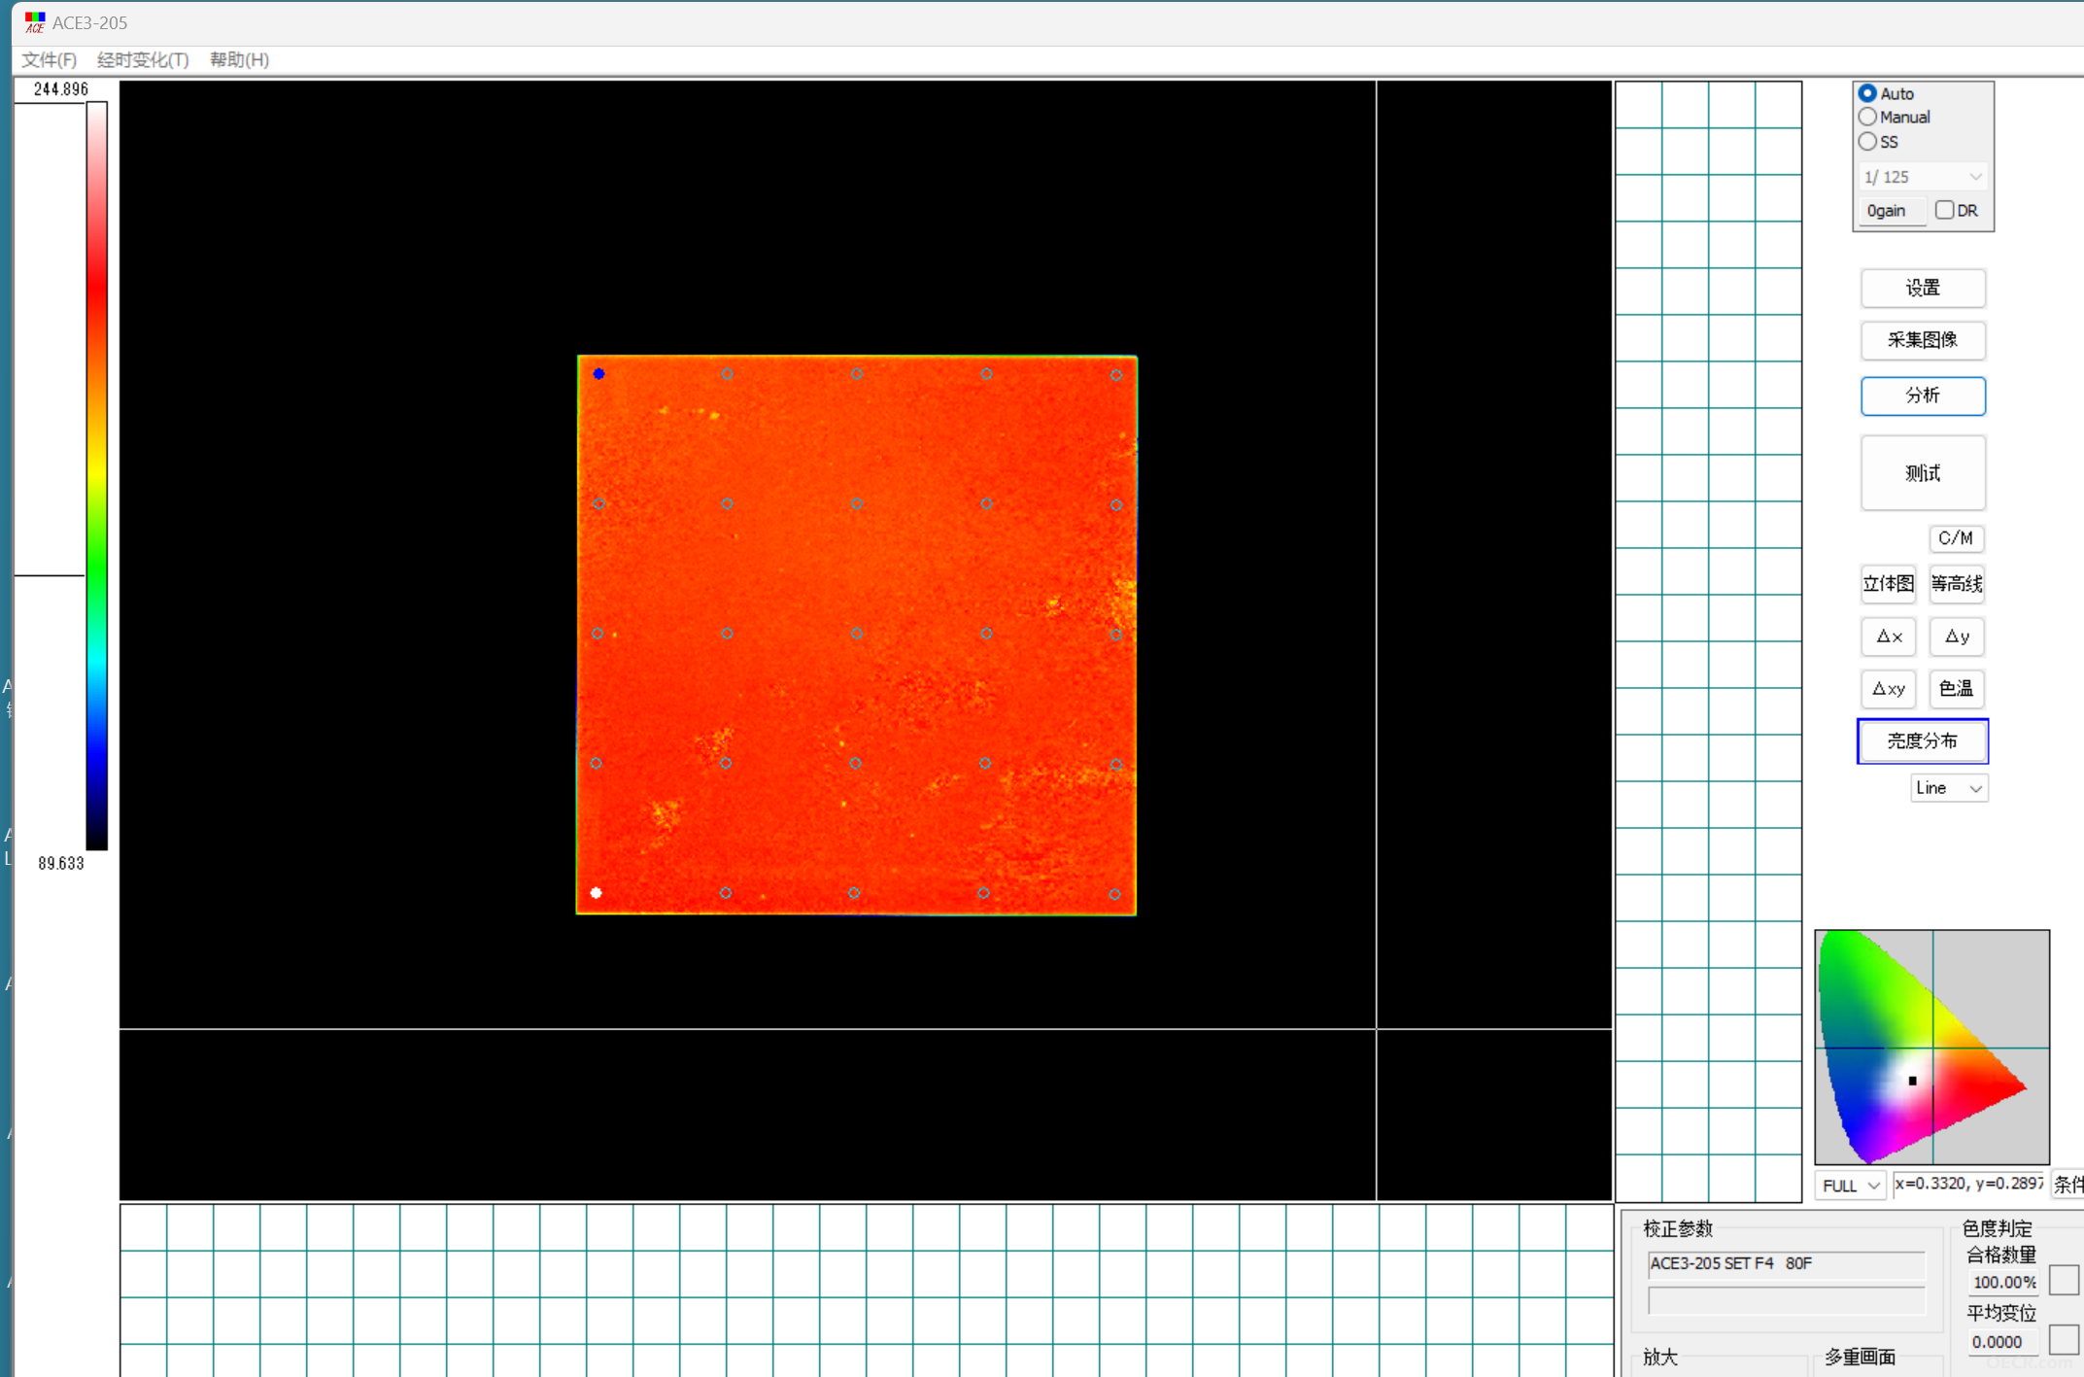The height and width of the screenshot is (1377, 2084).
Task: Click the C/M button
Action: (x=1956, y=538)
